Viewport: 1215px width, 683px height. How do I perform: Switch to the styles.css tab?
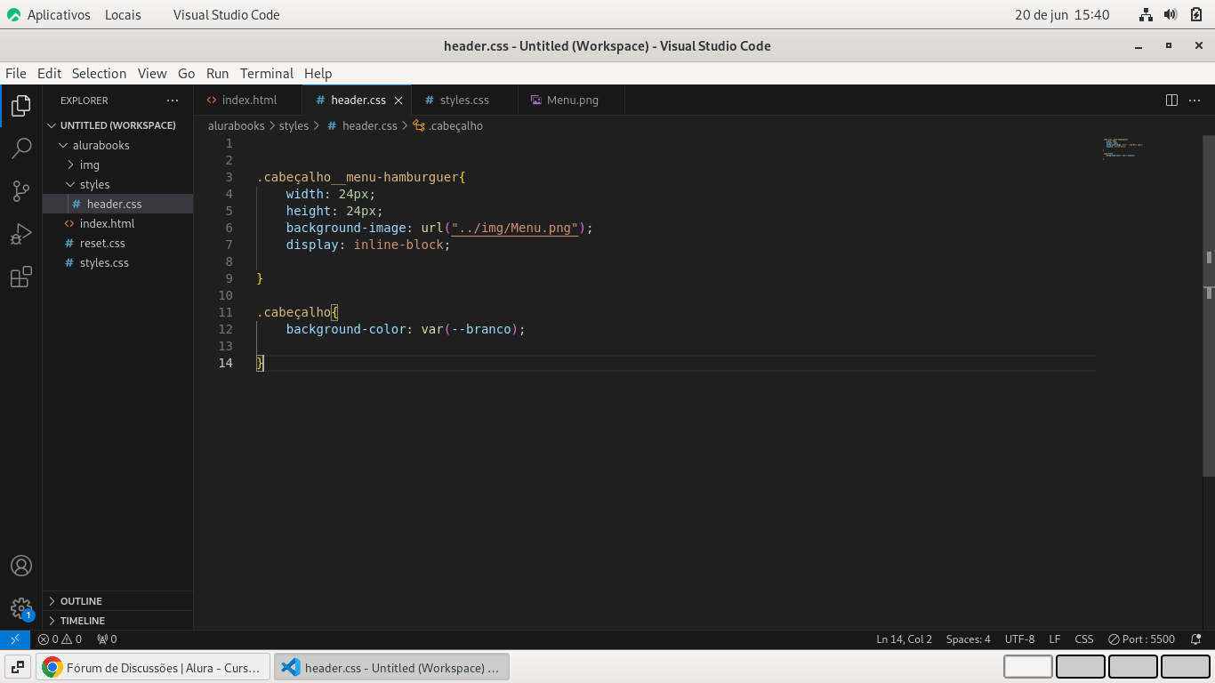pos(464,100)
